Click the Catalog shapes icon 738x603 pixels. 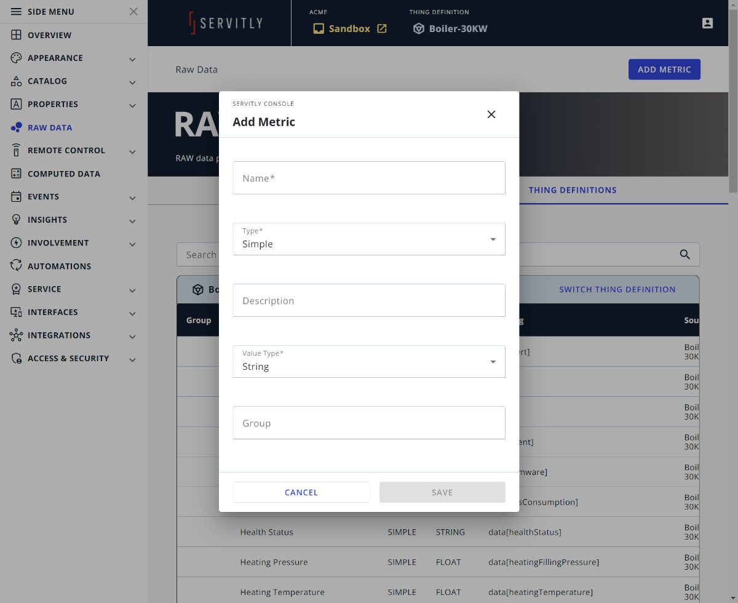point(17,81)
